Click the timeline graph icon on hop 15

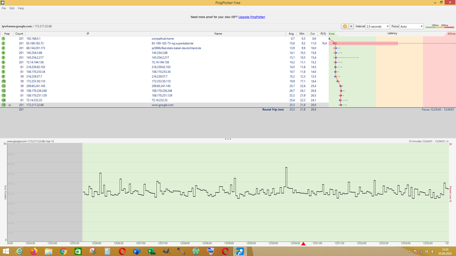tap(10, 105)
